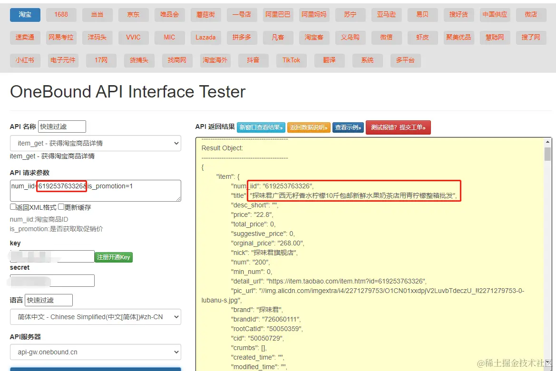Open the Lazada platform tab
The image size is (556, 371).
(x=205, y=37)
